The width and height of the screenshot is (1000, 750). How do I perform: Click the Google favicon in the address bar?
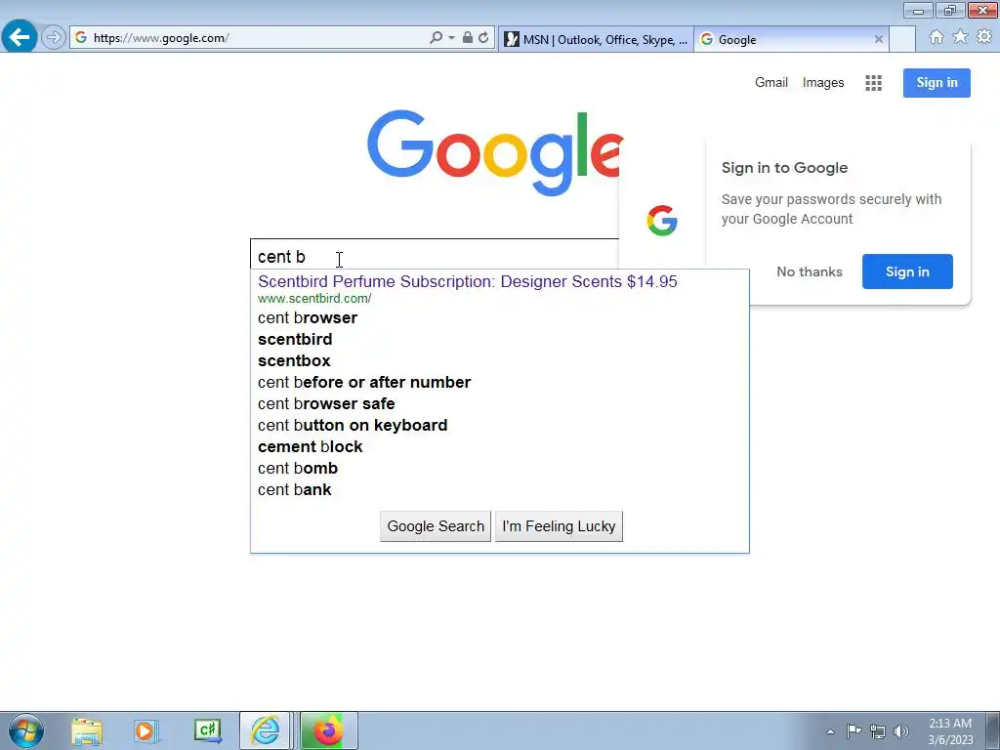[81, 38]
